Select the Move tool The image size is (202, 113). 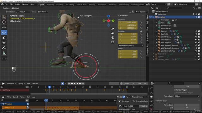(x=4, y=27)
